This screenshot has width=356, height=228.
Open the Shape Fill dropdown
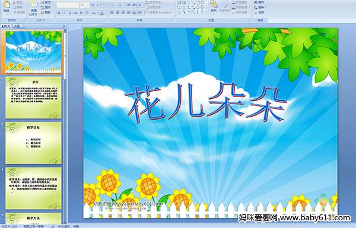pos(240,2)
